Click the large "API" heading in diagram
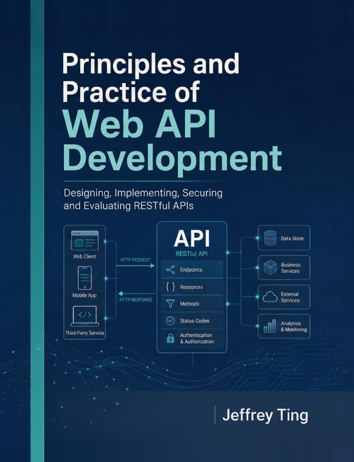 192,239
